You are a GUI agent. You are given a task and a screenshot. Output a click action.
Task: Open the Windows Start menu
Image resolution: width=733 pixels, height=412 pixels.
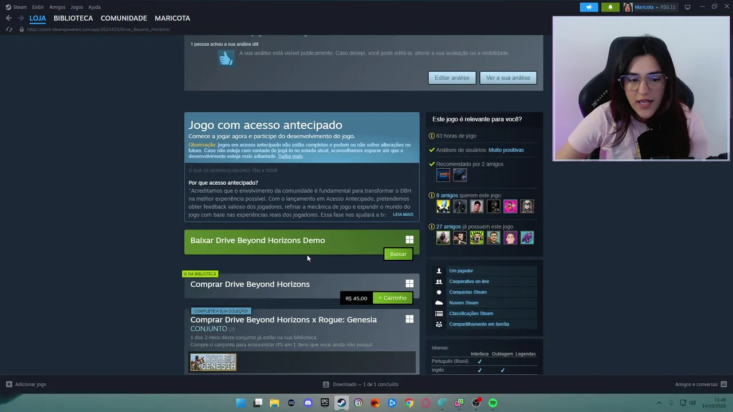tap(241, 403)
